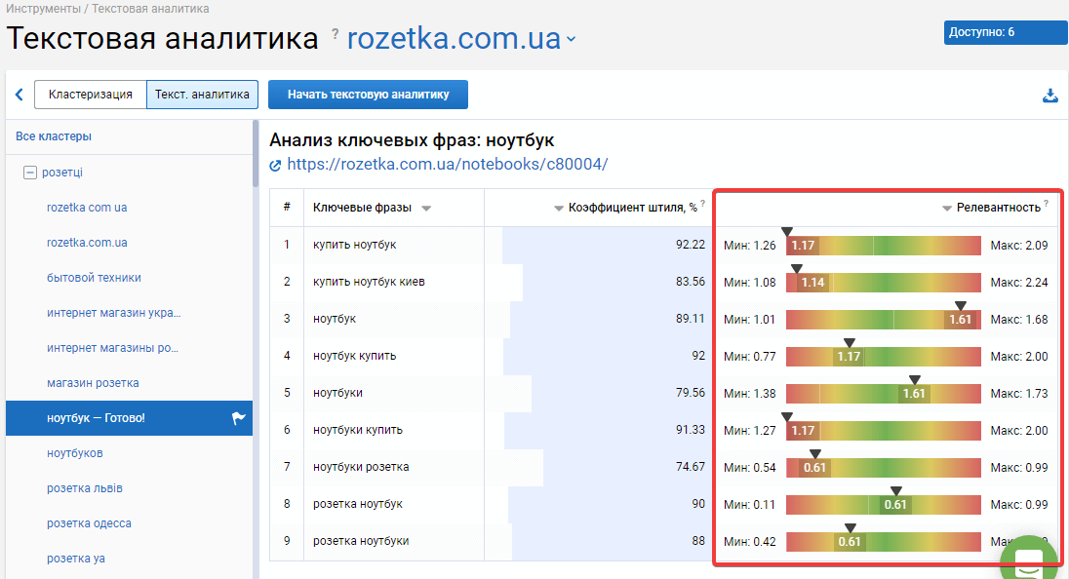Image resolution: width=1069 pixels, height=579 pixels.
Task: Collapse the розетці cluster tree node
Action: [x=30, y=173]
